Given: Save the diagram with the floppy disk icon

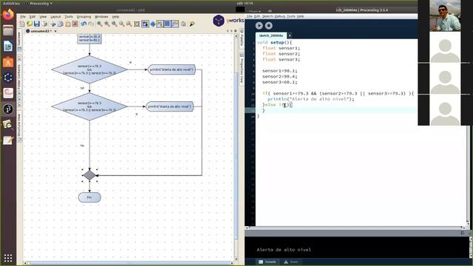Looking at the screenshot, I should coord(37,24).
